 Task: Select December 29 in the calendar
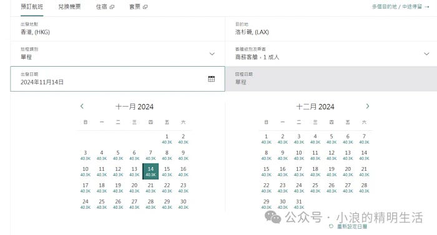(266, 204)
